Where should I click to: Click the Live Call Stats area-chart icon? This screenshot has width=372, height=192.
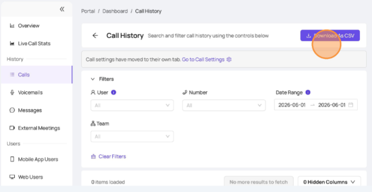click(x=12, y=44)
